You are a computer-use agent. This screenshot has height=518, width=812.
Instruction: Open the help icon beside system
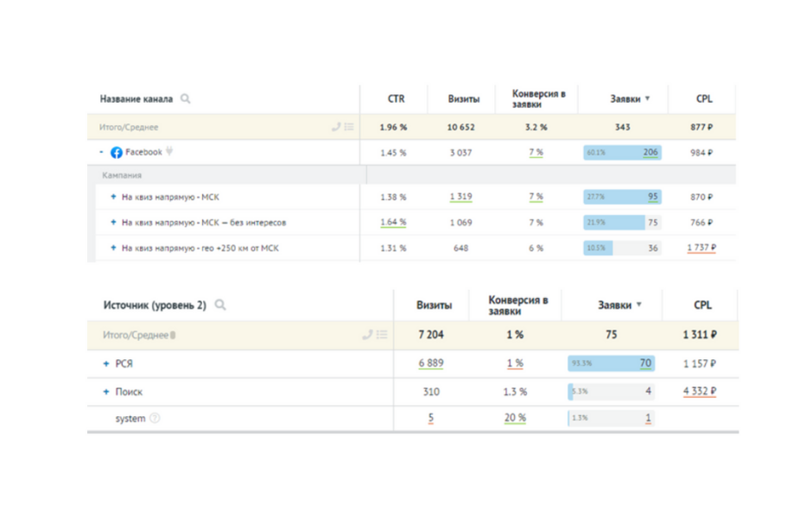pyautogui.click(x=155, y=418)
